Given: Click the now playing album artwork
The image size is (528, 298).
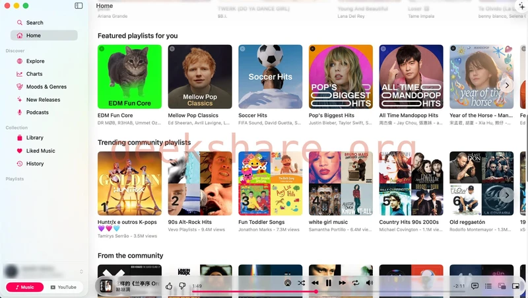Looking at the screenshot, I should (x=106, y=286).
